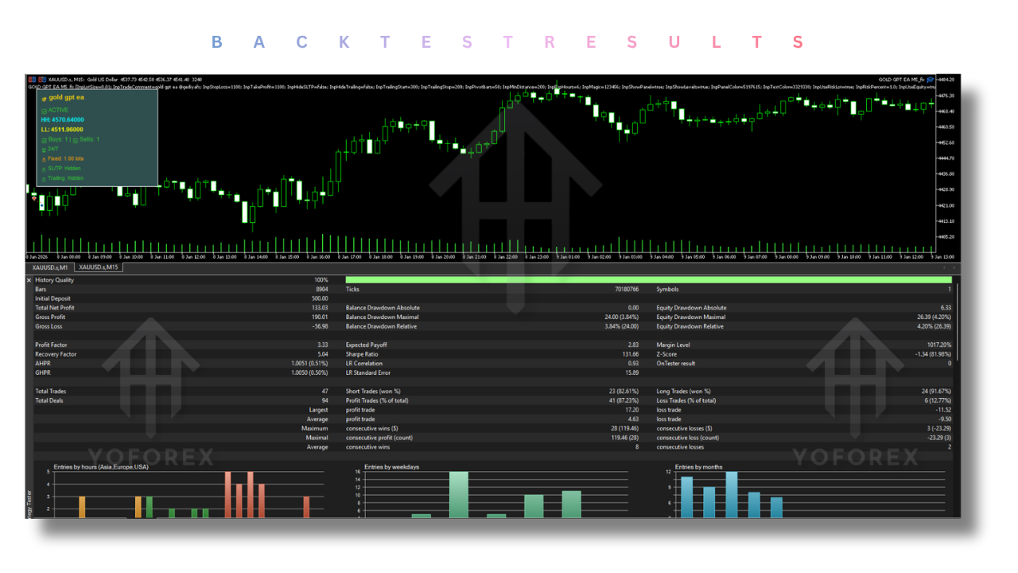Screen dimensions: 1018x573
Task: Click the icon beside 'Fixed: 1.00 lots'
Action: point(44,160)
